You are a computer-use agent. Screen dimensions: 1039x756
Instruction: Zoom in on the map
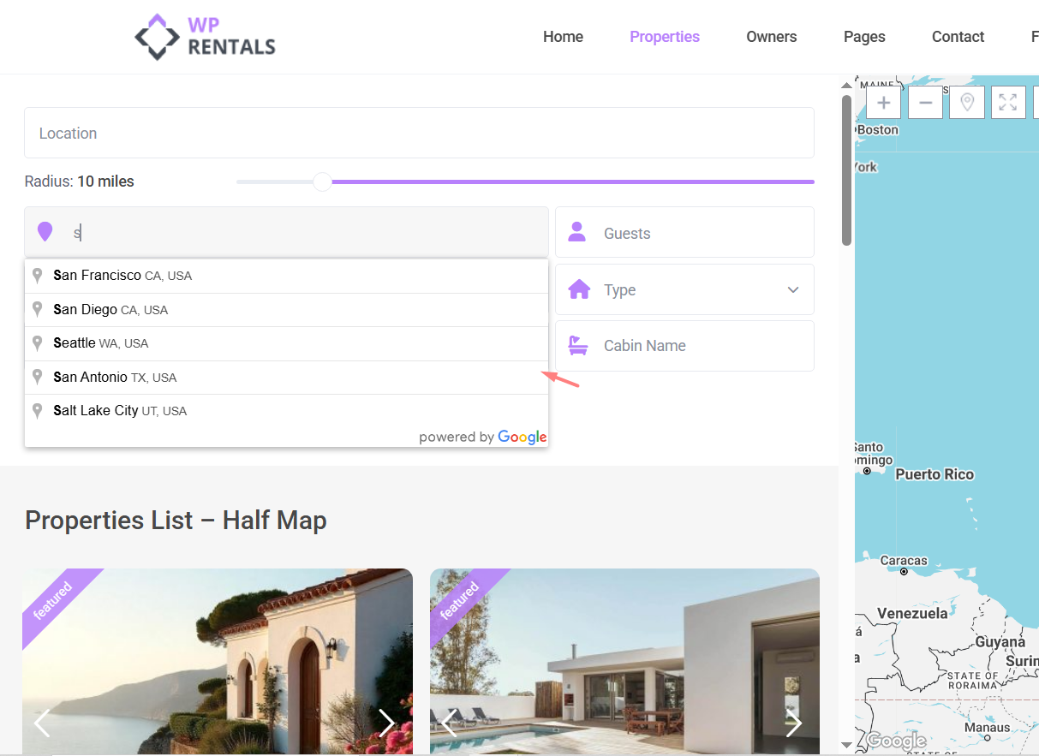883,103
